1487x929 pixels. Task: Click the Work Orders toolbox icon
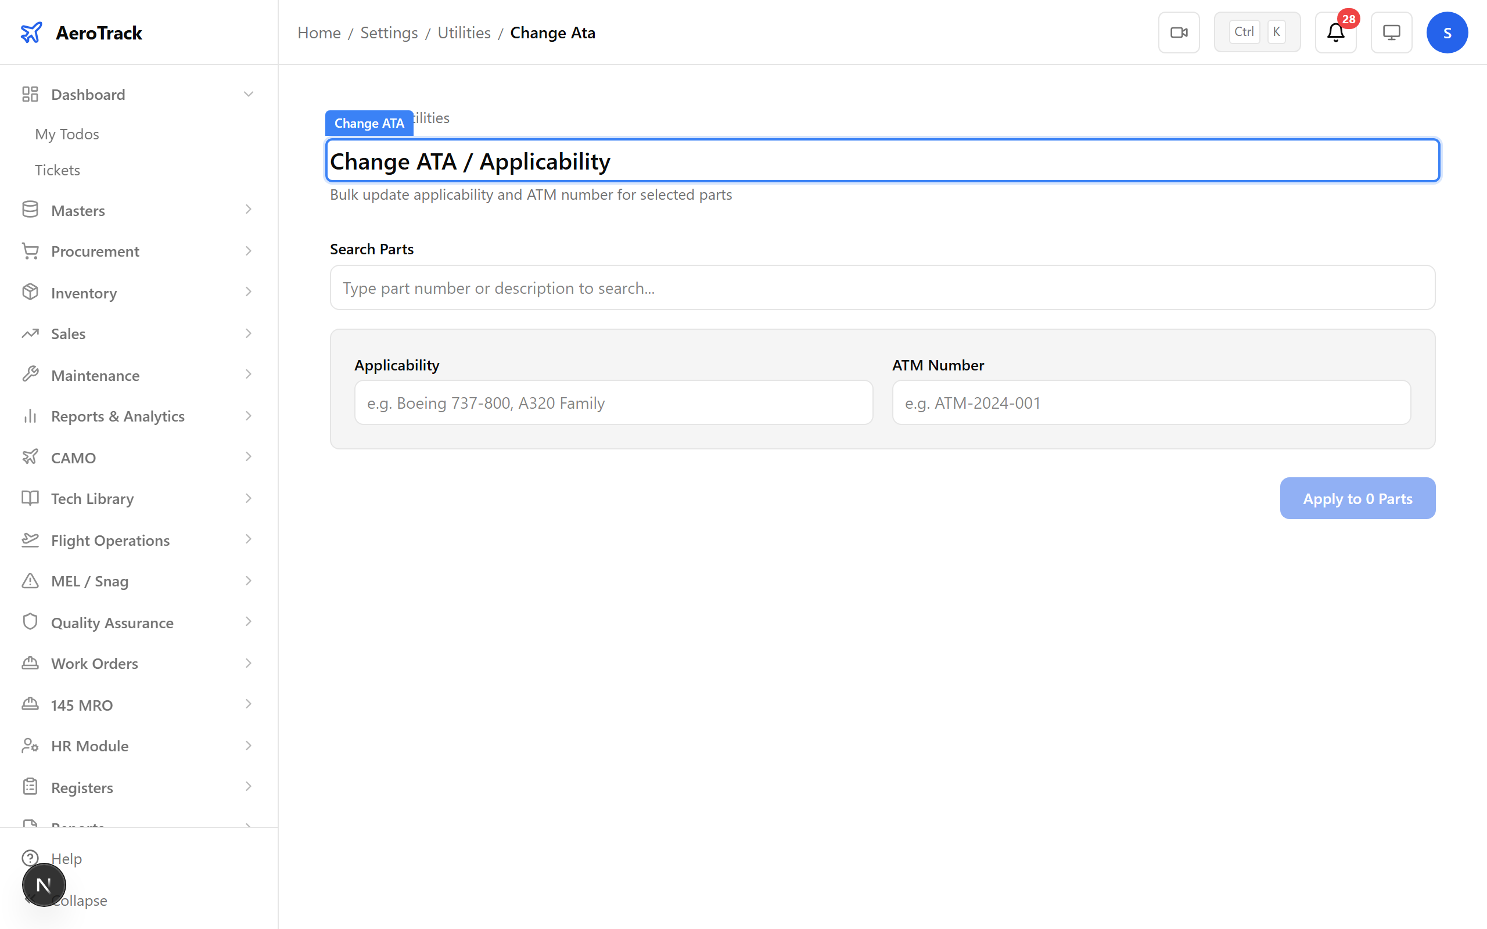tap(30, 663)
